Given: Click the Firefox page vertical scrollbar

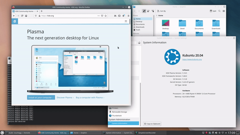Looking at the screenshot, I should [x=130, y=21].
